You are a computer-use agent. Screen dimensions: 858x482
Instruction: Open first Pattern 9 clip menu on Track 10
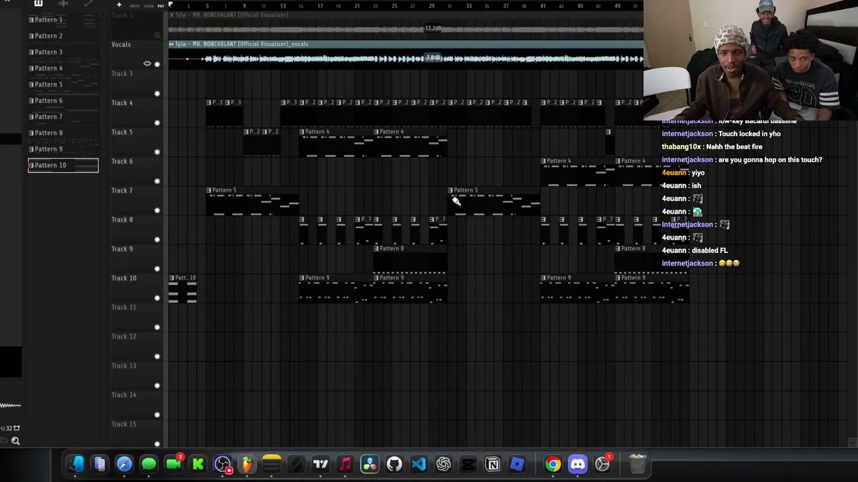(x=302, y=278)
